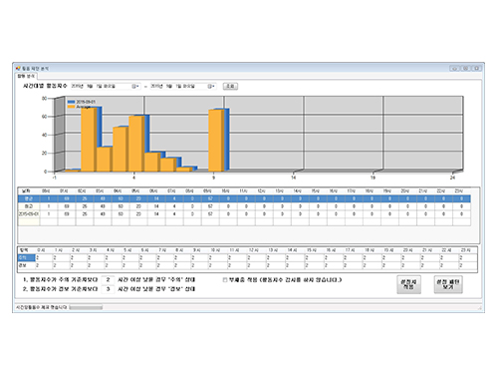Click the application icon in the title bar
Screen dimensions: 498x374
(x=18, y=68)
